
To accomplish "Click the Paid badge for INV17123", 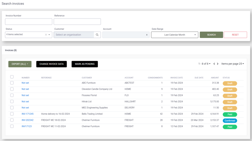I will [x=230, y=127].
